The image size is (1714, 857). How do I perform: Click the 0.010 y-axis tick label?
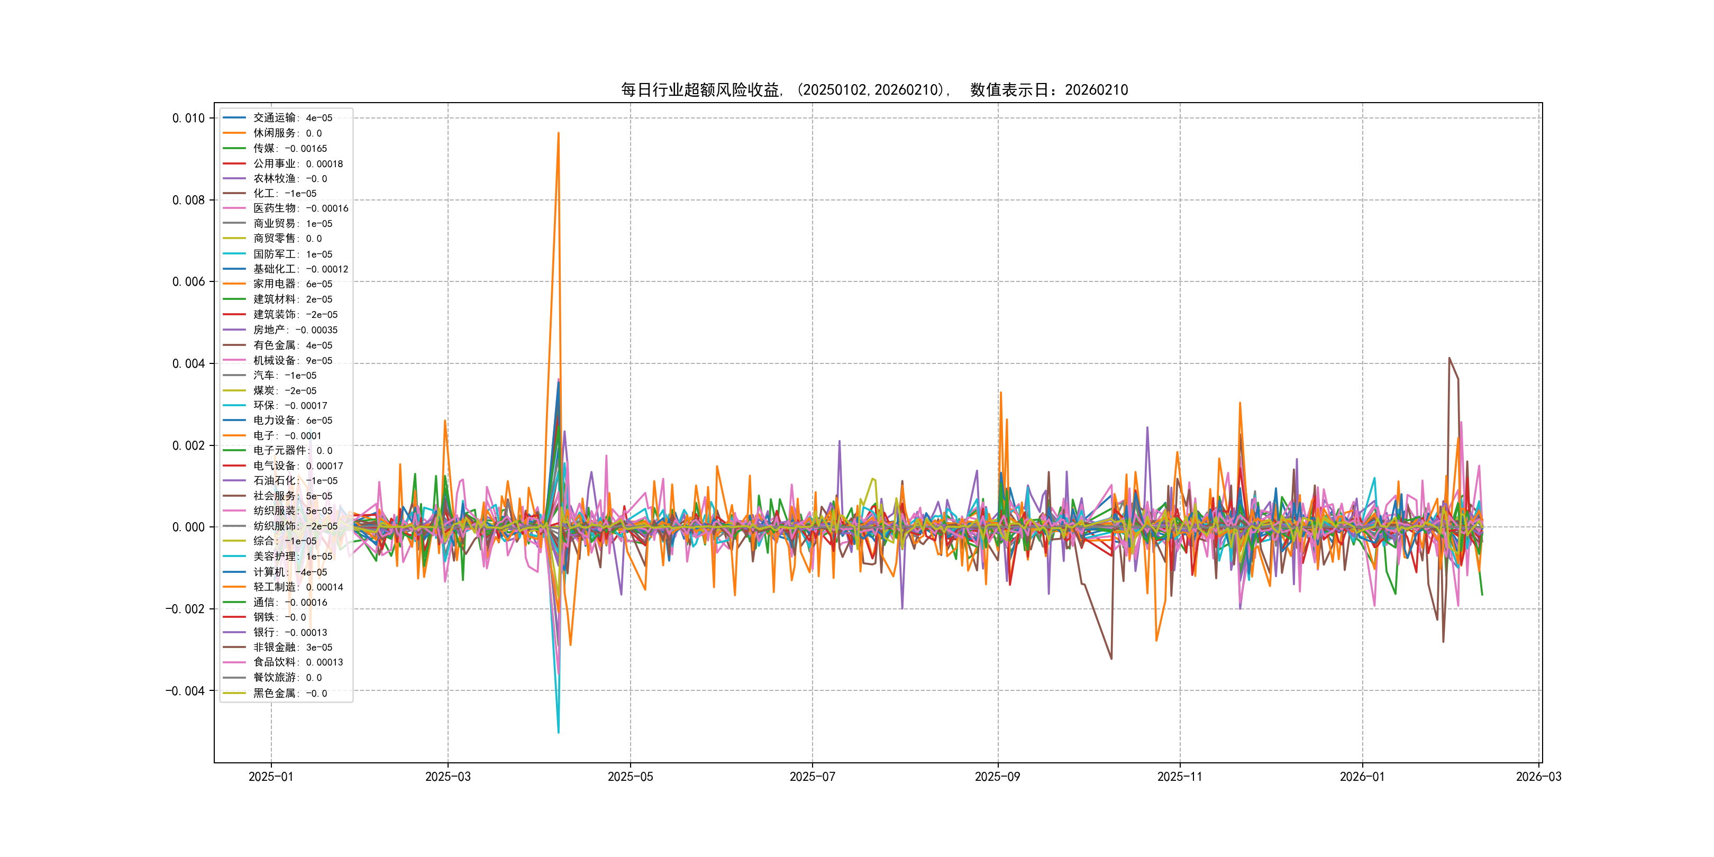pyautogui.click(x=188, y=118)
